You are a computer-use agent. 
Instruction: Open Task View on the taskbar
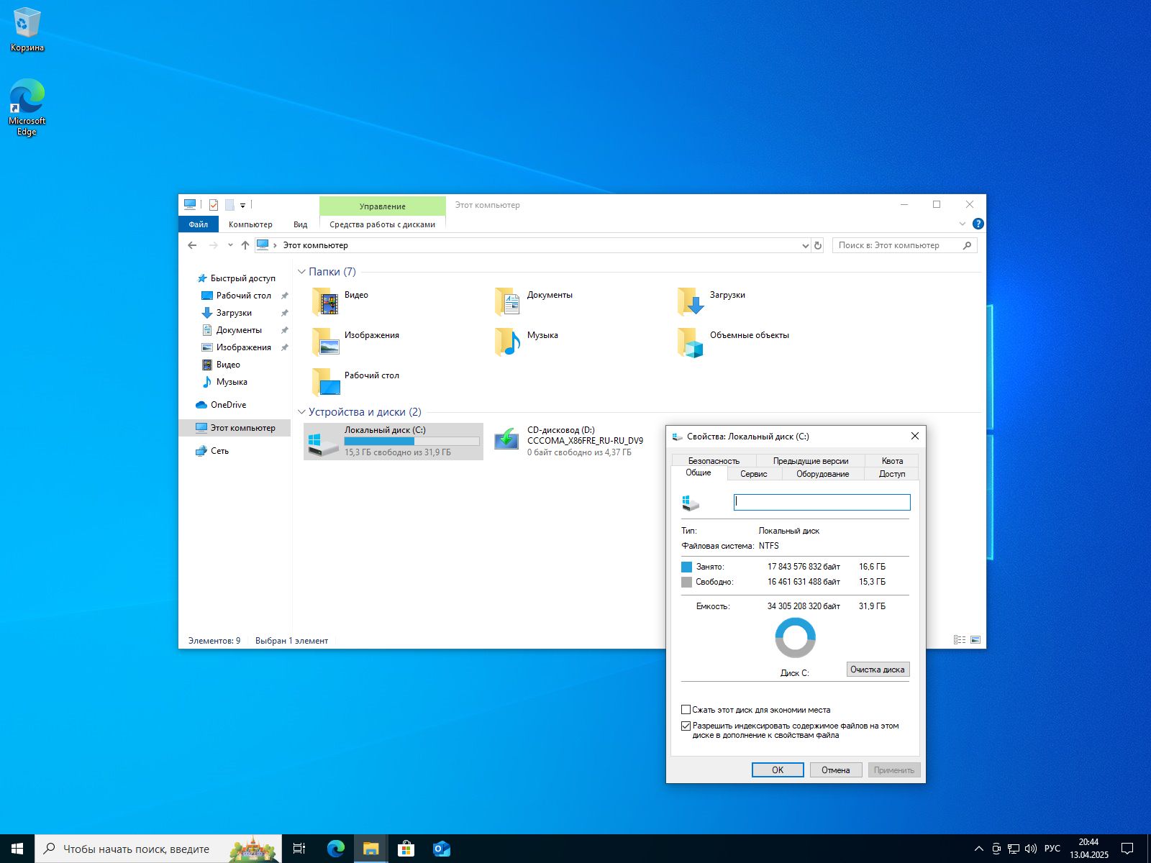point(300,849)
